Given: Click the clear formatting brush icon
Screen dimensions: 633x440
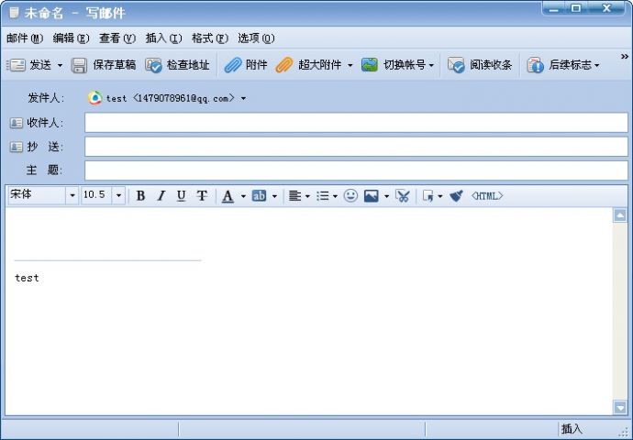Looking at the screenshot, I should [x=456, y=196].
